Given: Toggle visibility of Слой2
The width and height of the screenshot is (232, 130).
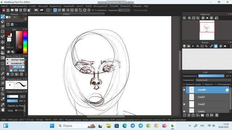Looking at the screenshot, I should [184, 104].
